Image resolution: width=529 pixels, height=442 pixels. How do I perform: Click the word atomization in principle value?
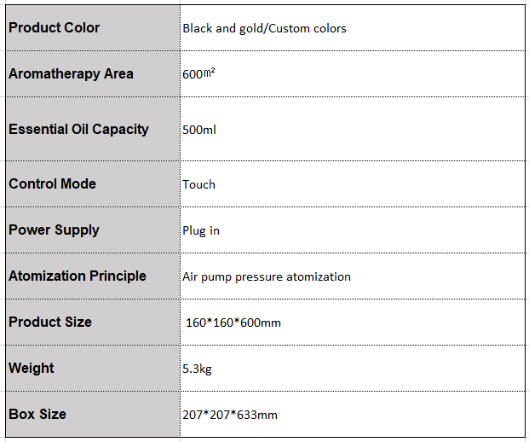point(319,276)
